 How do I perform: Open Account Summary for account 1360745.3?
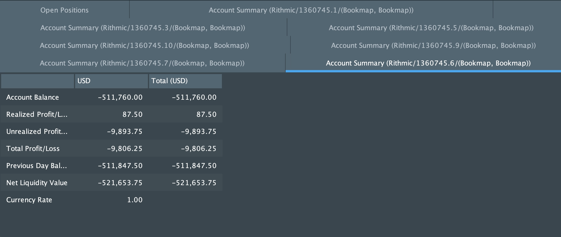[143, 28]
